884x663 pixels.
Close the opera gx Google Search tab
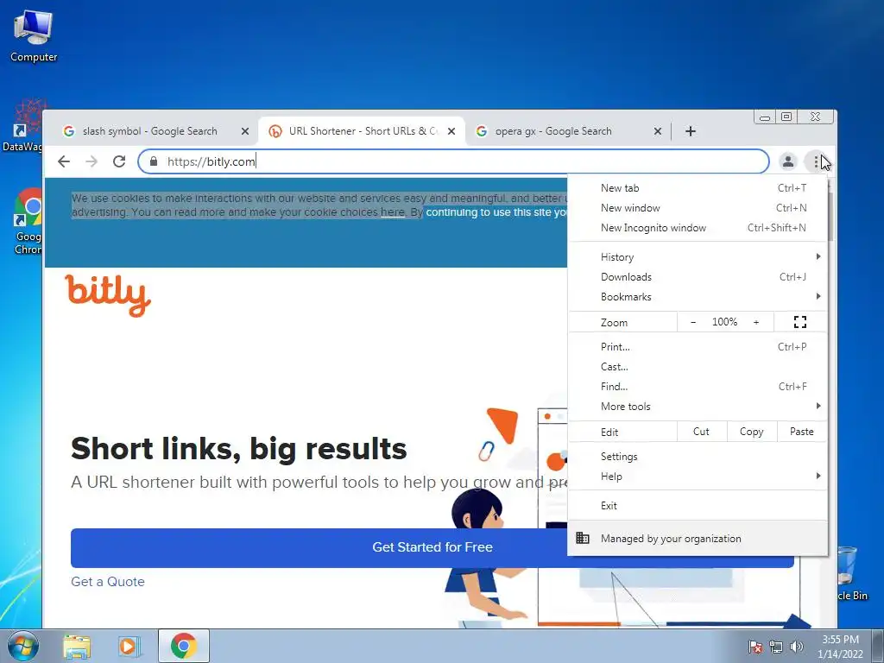coord(657,131)
